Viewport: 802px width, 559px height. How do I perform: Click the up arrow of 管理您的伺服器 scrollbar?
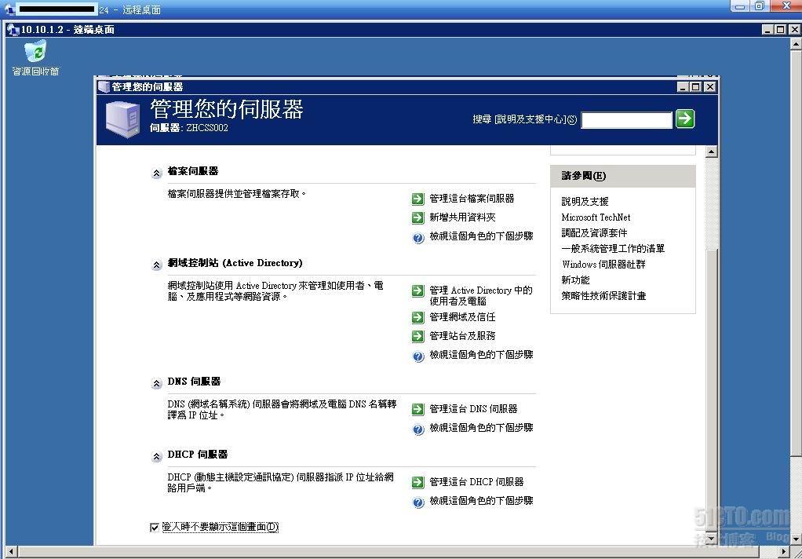pos(711,152)
